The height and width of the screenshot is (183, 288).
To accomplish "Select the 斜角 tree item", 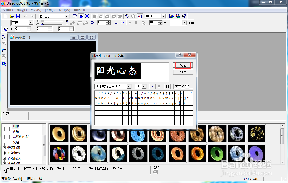I will (15, 132).
